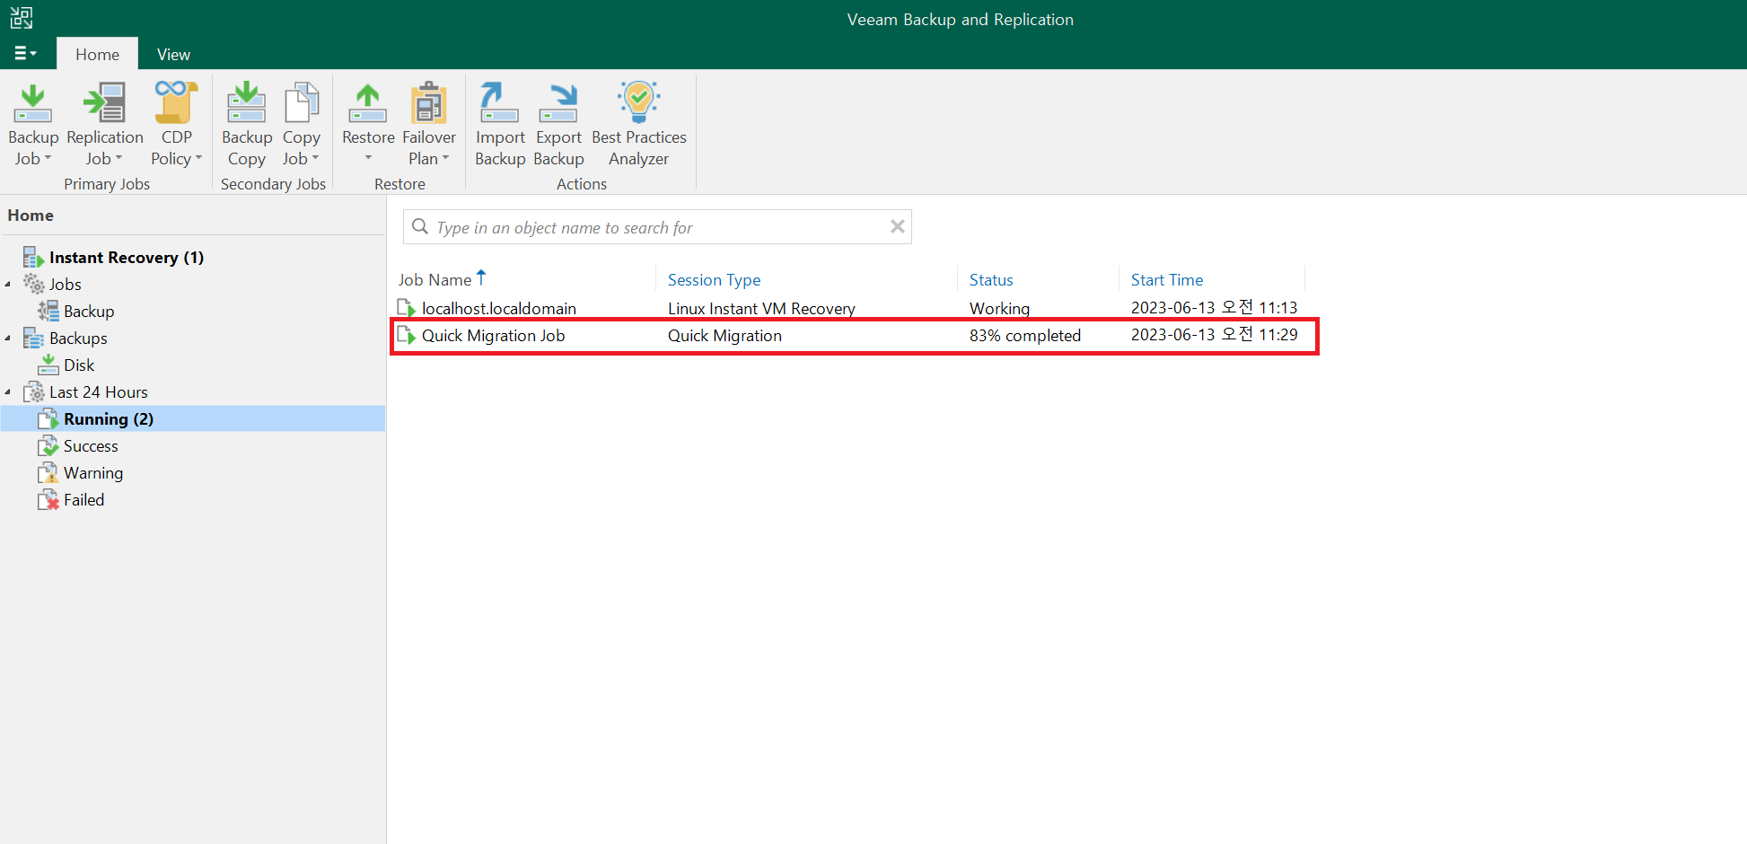Click the '83% completed' status cell
1747x844 pixels.
(x=1025, y=335)
